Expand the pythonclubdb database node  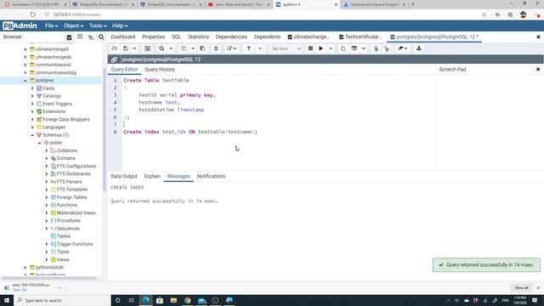coord(25,268)
